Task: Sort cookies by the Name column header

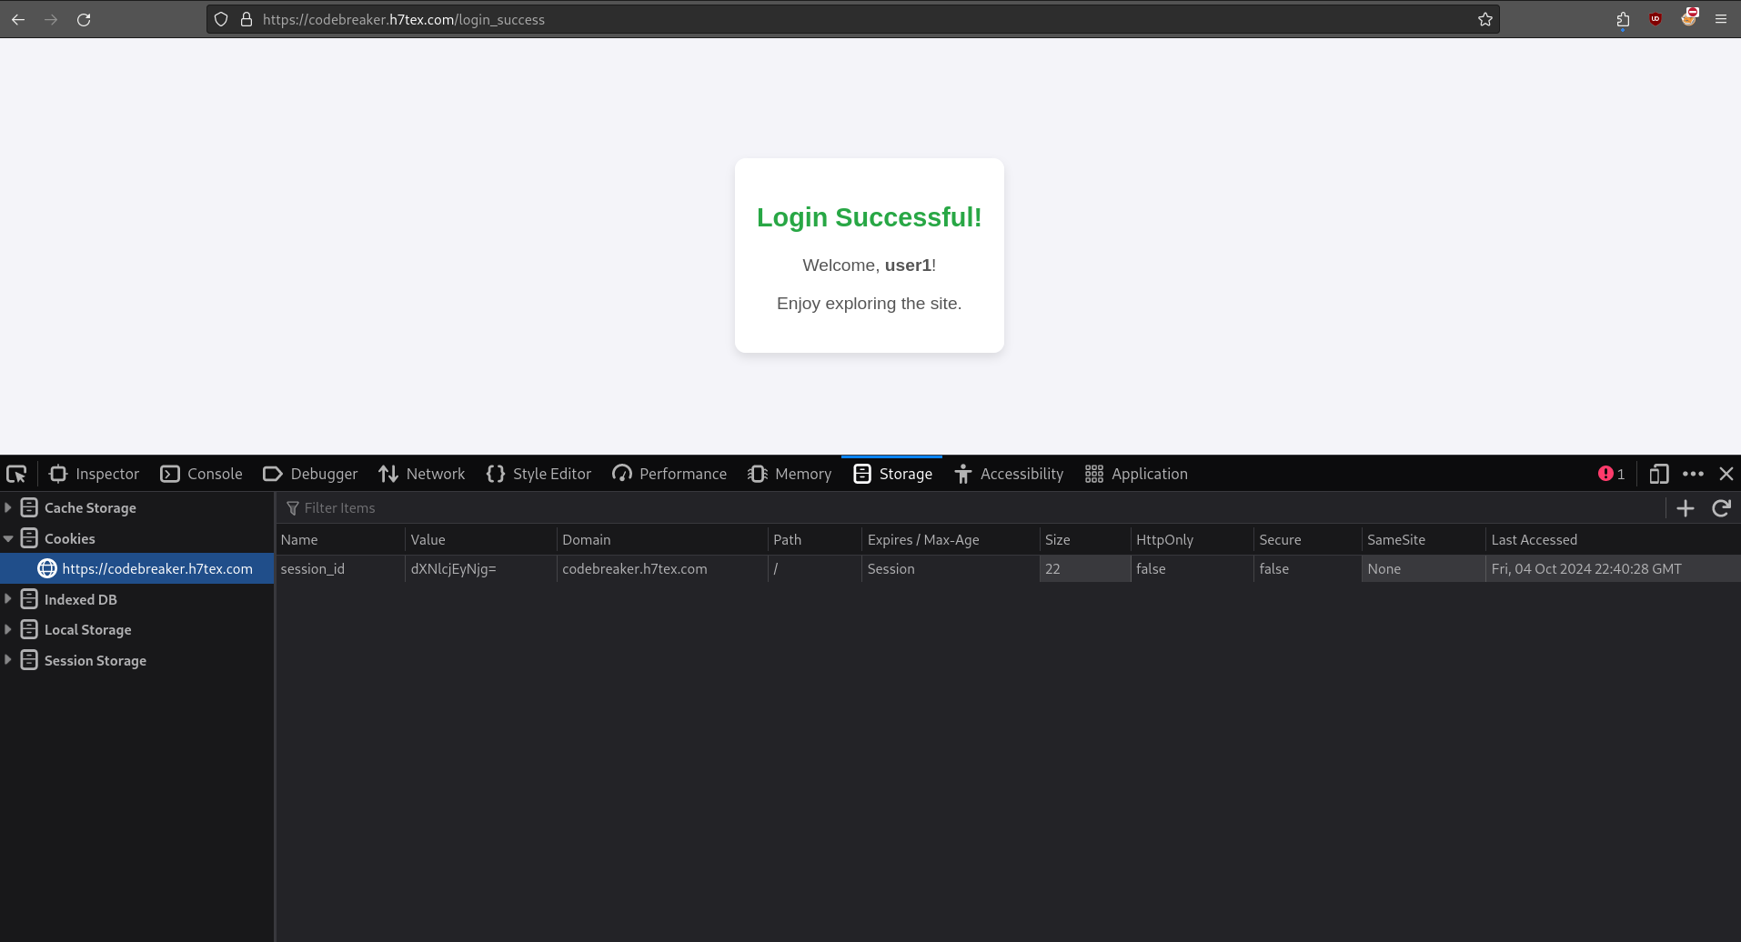Action: pos(299,539)
